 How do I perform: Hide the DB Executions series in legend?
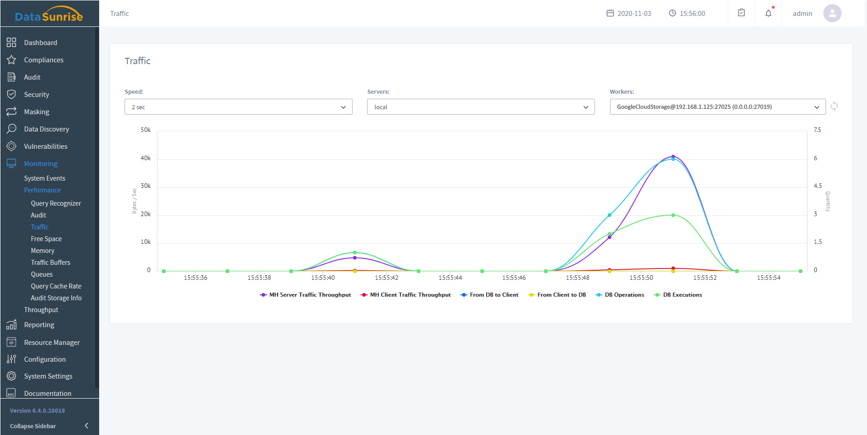[678, 295]
